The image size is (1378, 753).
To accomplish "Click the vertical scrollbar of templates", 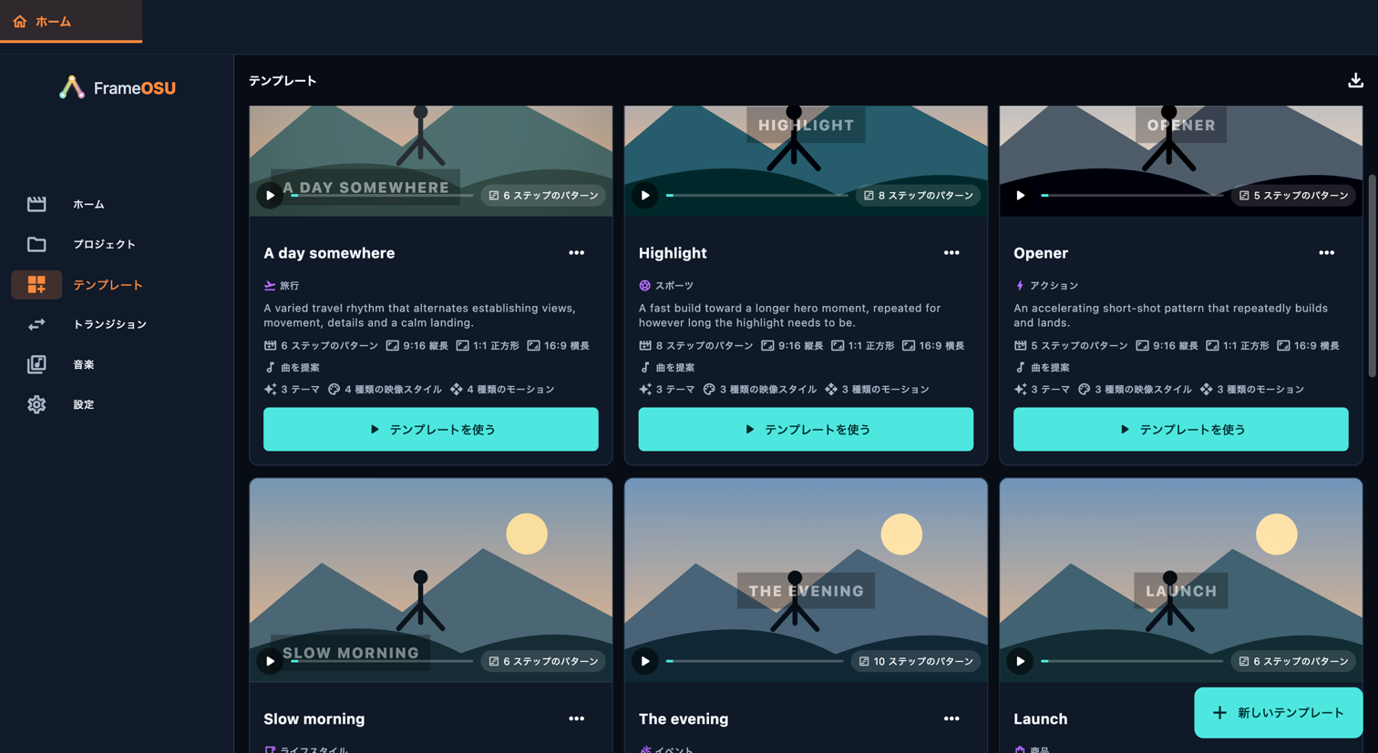I will (1372, 276).
